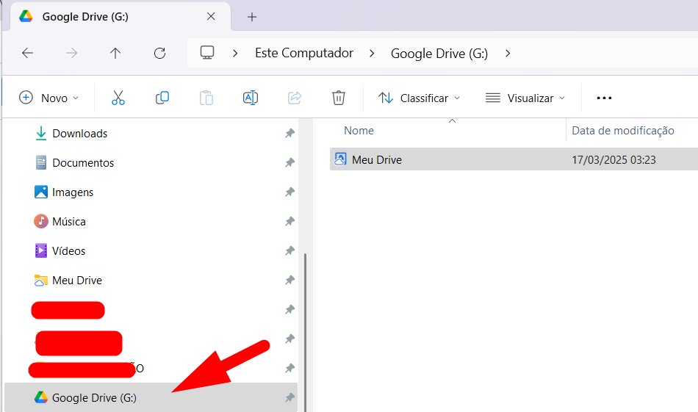The height and width of the screenshot is (412, 698).
Task: Click the Share icon in toolbar
Action: coord(295,98)
